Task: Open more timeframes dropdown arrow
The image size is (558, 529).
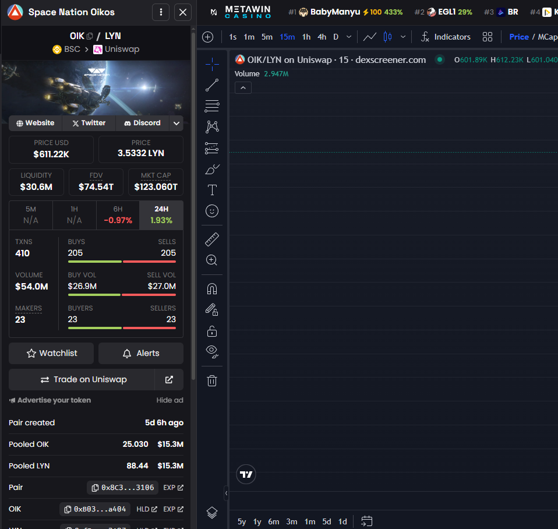Action: click(349, 37)
